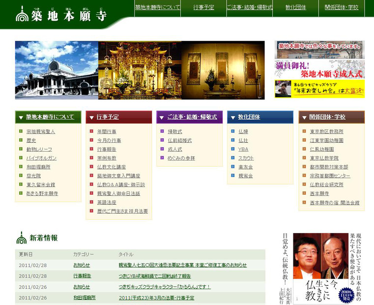Click the temple exterior photo

click(57, 70)
